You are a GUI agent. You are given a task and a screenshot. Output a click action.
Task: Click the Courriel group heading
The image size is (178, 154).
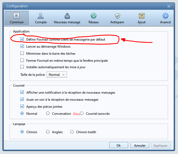pyautogui.click(x=19, y=86)
